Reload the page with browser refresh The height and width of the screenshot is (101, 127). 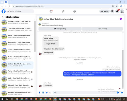pos(9,6)
